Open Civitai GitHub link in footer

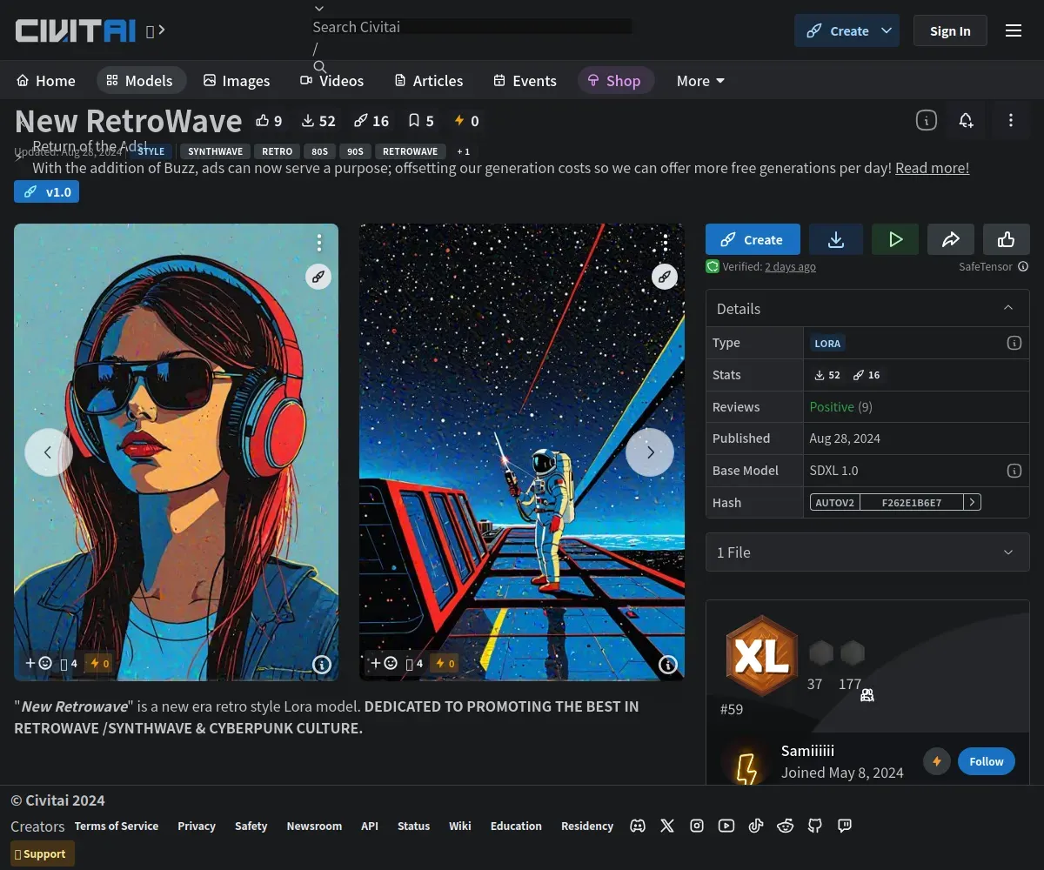815,826
